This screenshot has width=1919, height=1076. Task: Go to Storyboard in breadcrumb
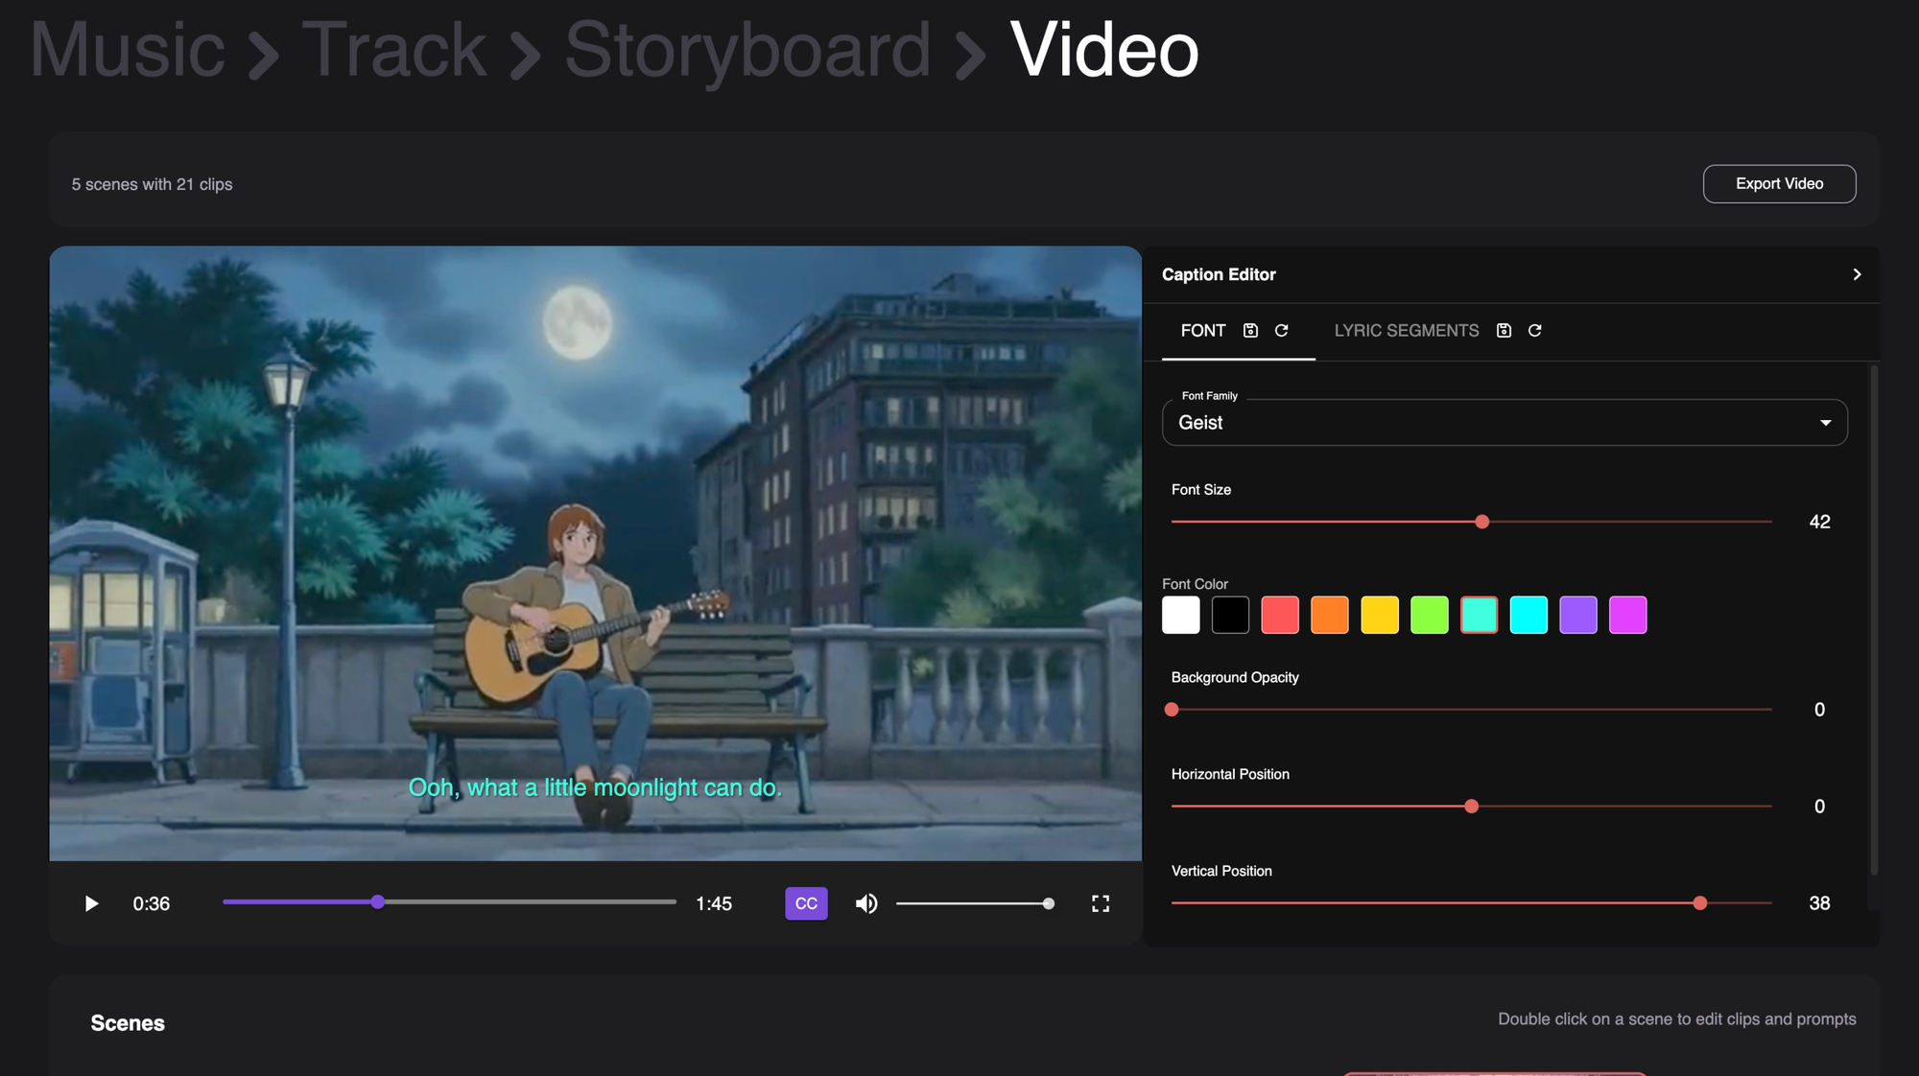746,50
